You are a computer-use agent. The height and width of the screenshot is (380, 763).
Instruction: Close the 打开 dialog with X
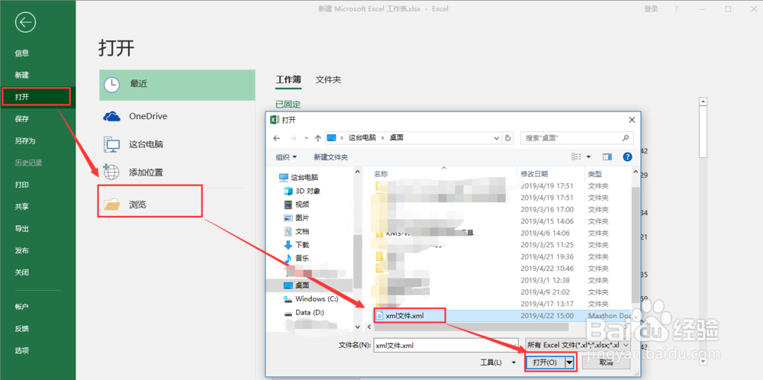click(x=632, y=119)
